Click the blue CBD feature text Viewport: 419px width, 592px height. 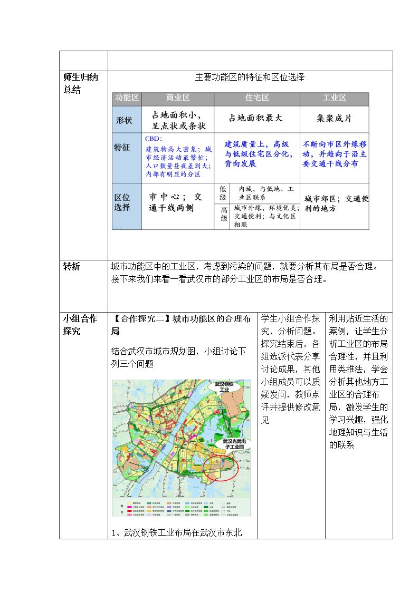[x=178, y=157]
